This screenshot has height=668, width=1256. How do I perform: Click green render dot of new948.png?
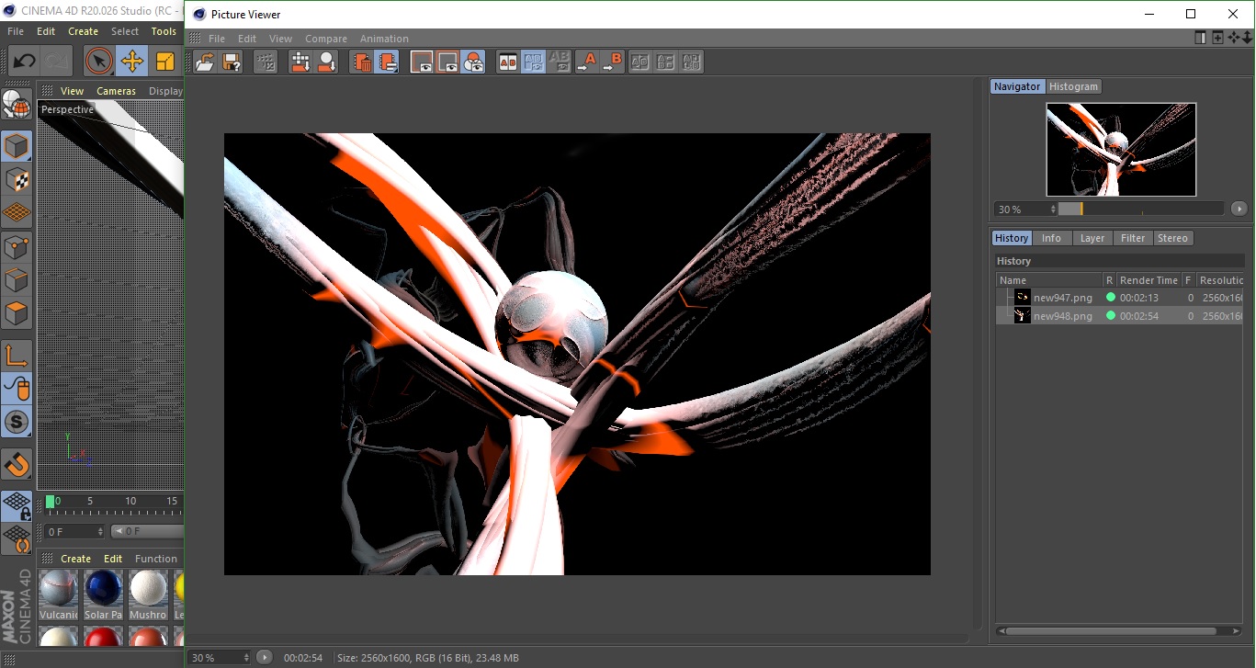1110,316
